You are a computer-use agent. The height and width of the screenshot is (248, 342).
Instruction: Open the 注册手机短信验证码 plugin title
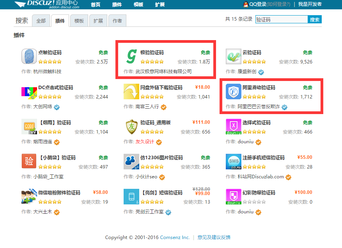264,158
